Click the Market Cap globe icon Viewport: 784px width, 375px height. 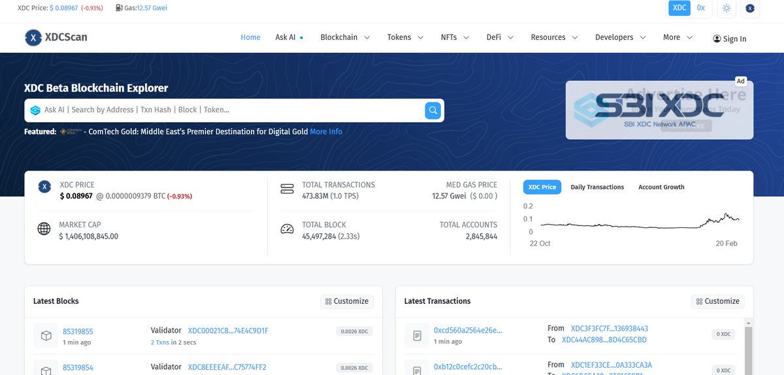[44, 229]
